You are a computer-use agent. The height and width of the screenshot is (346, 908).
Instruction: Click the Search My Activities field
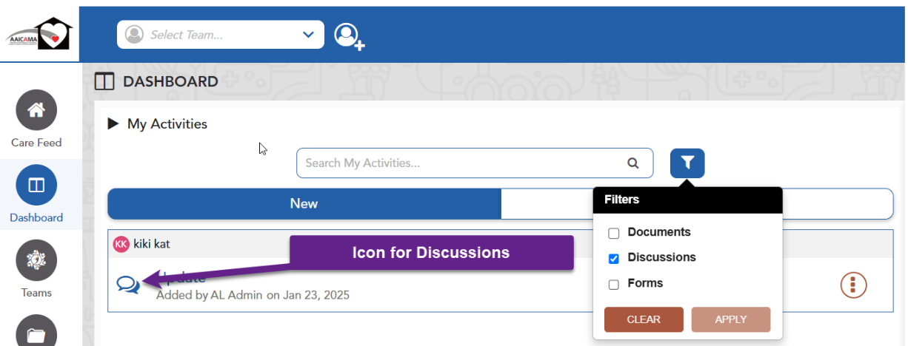pos(459,163)
